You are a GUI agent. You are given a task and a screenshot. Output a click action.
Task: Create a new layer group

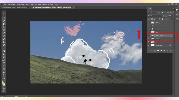[164, 51]
